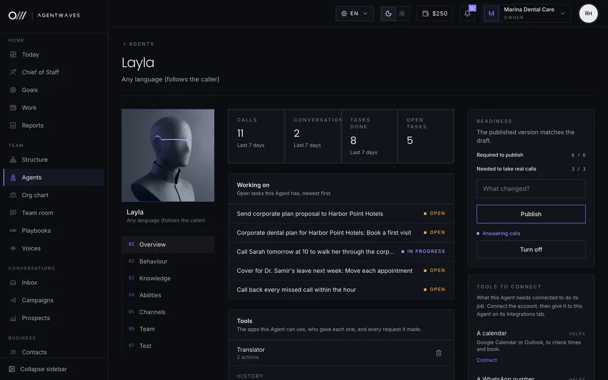Switch to the Knowledge tab

168,279
